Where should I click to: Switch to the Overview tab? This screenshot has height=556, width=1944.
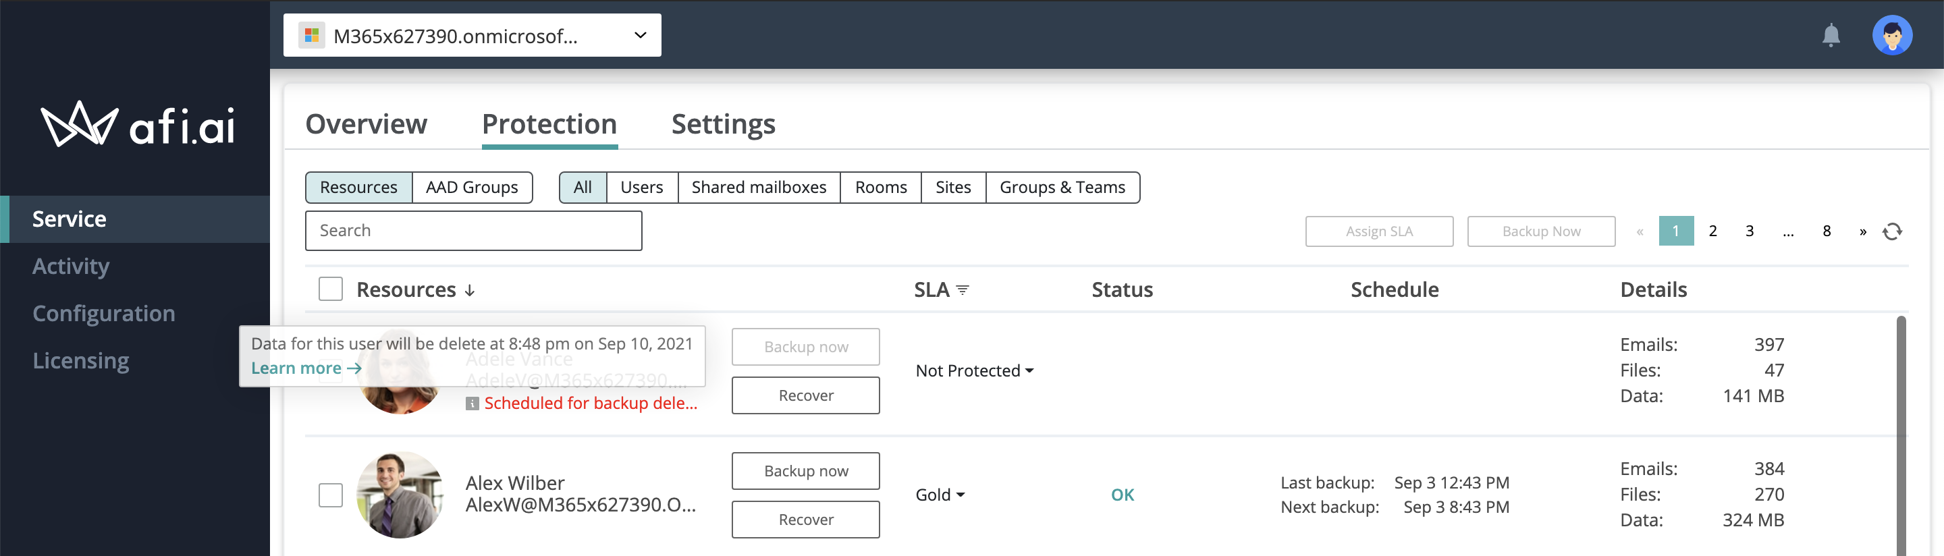pos(366,123)
